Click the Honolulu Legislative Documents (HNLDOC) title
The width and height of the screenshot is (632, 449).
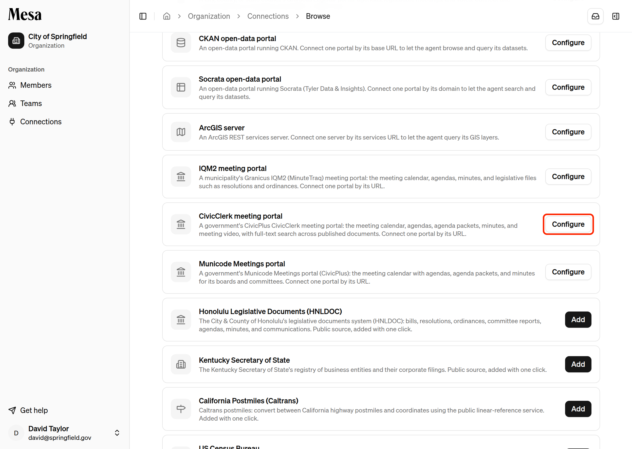click(270, 312)
